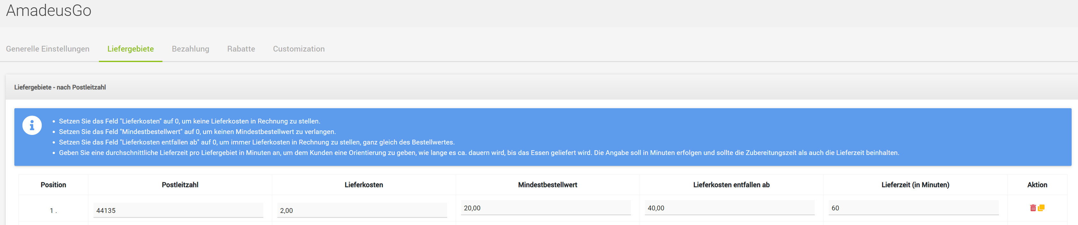Click hint about durchschnittliche Lieferzeit
Viewport: 1078px width, 225px height.
479,153
